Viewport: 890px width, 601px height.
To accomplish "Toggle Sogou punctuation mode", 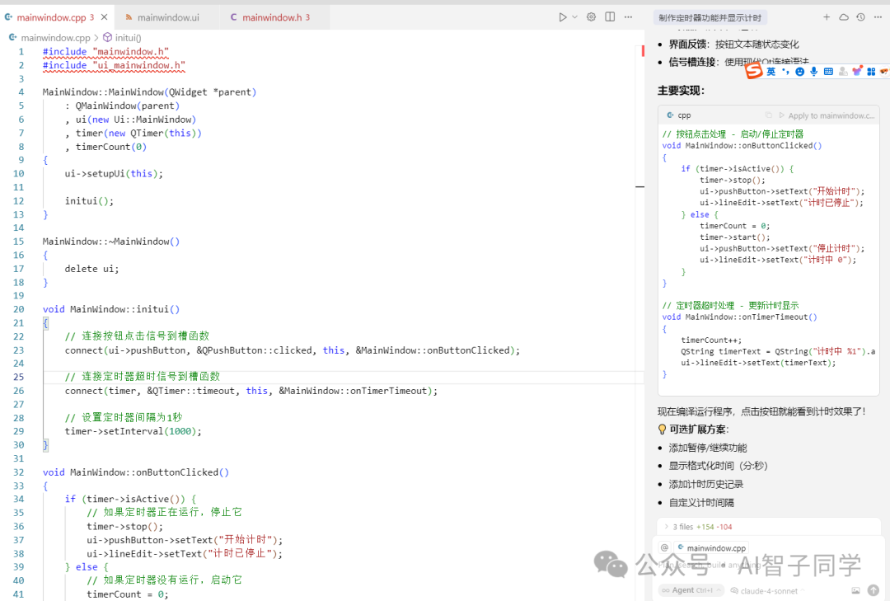I will click(785, 72).
